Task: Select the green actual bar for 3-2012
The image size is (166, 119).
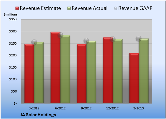Action: 39,73
